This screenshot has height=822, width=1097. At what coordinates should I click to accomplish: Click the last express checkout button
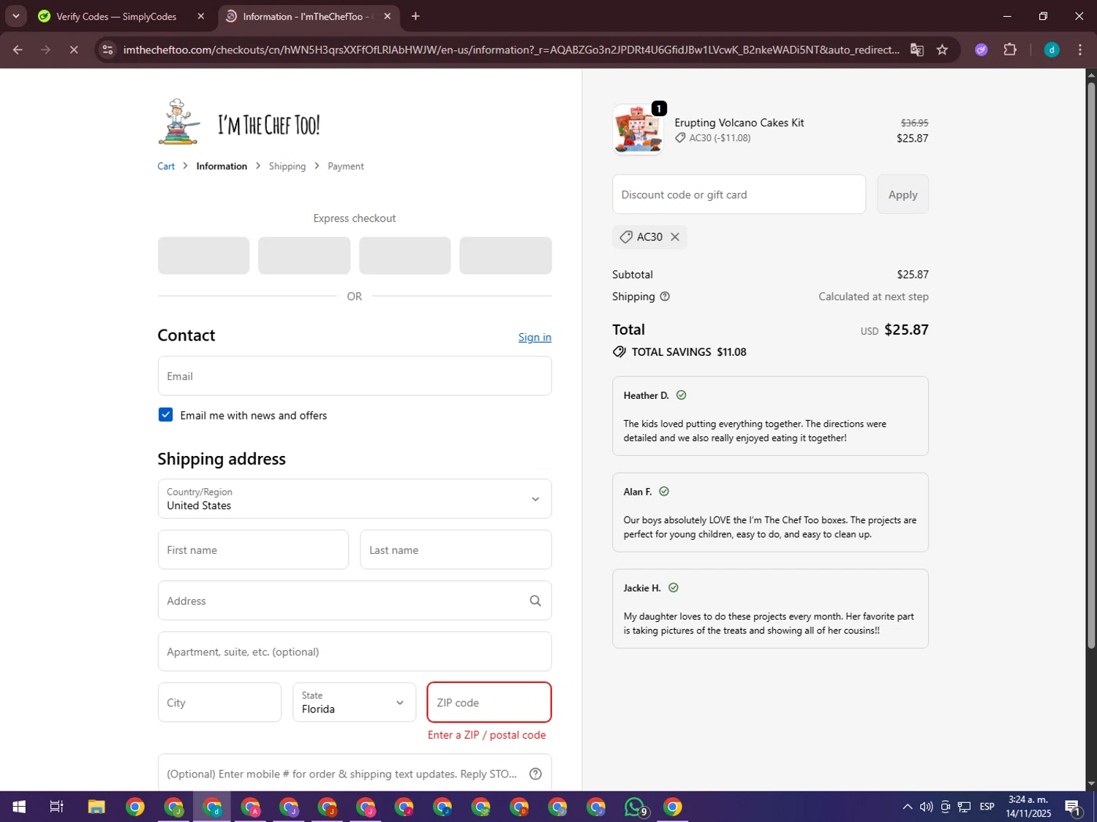pyautogui.click(x=505, y=256)
